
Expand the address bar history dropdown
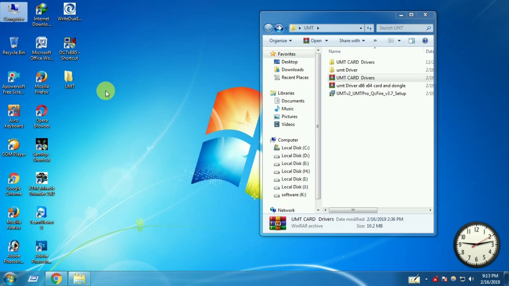point(361,28)
